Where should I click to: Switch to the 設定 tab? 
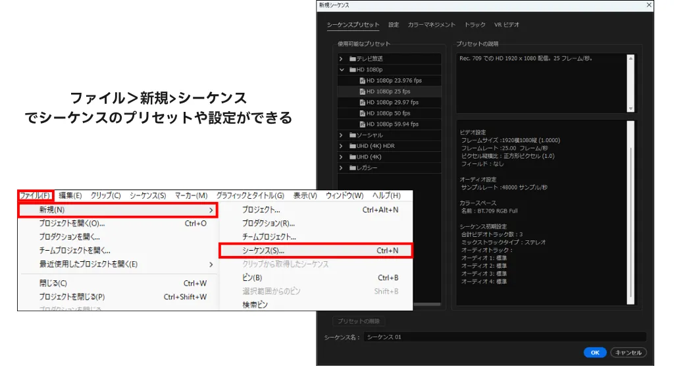coord(394,25)
